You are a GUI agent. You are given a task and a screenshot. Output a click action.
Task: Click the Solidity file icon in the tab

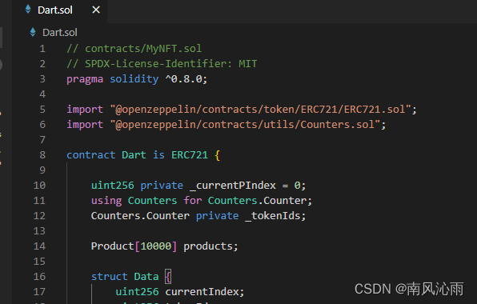[28, 10]
